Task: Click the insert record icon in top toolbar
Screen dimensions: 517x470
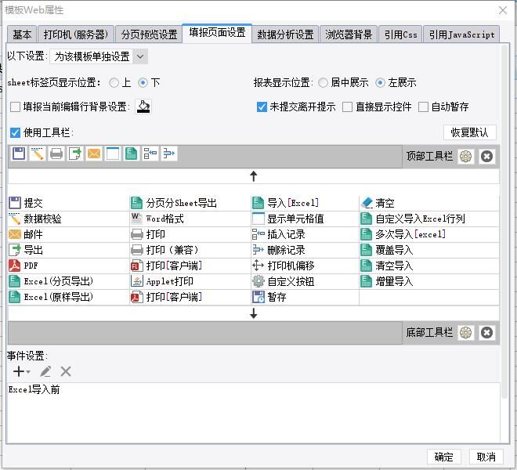Action: pos(150,154)
